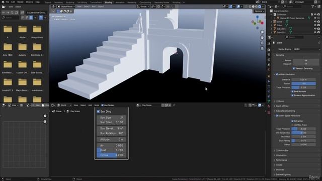Adjust the Ambient Occlusion Factor slider
This screenshot has height=181, width=322.
303,83
